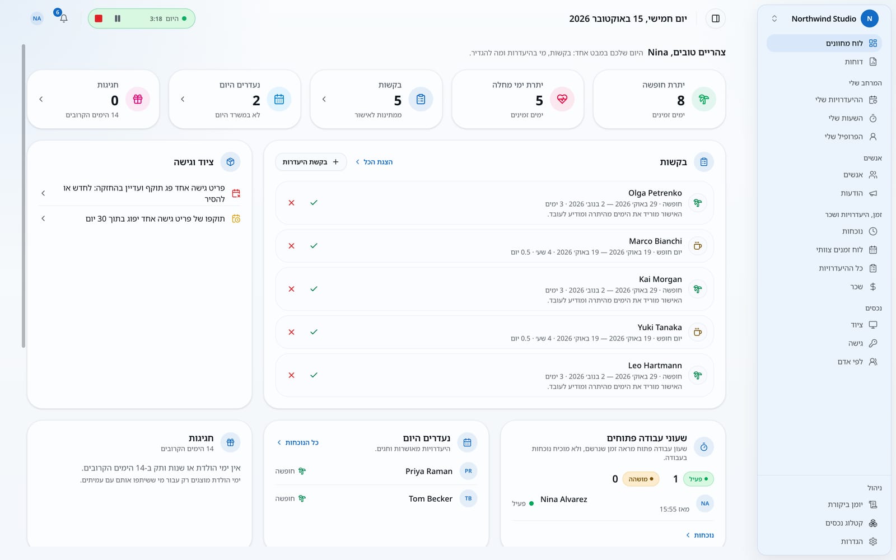Approve Leo Hartmann's vacation request
Screen dimensions: 896x560
(314, 375)
